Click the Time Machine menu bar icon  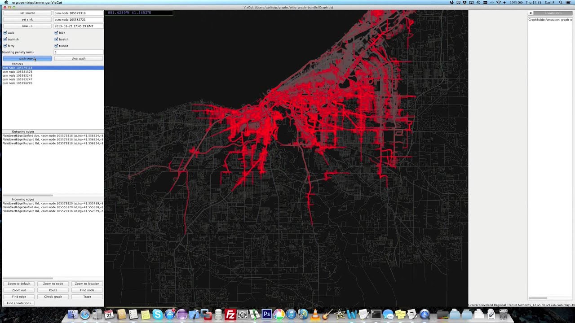tap(478, 2)
